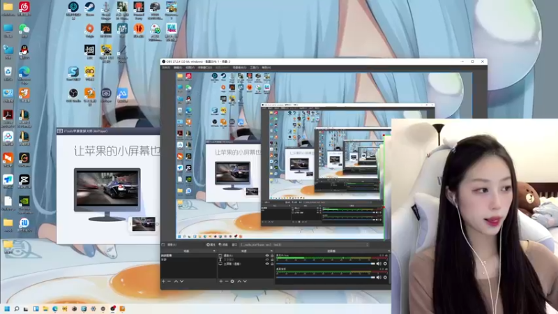Remove selected source with minus button
This screenshot has height=314, width=558.
226,281
